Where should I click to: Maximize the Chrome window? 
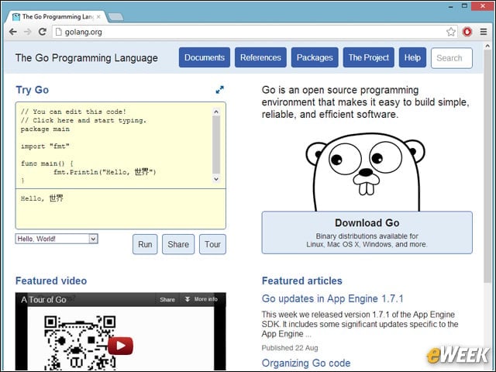[464, 5]
